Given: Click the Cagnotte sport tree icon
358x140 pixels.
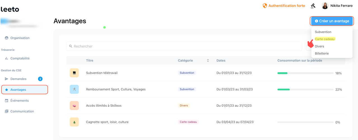Looking at the screenshot, I should pos(74,122).
